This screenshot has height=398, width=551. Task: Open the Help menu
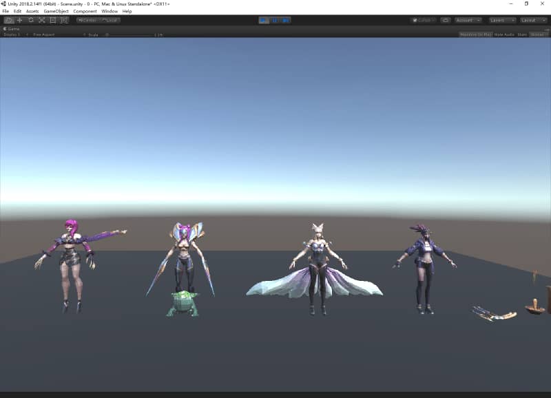click(127, 11)
